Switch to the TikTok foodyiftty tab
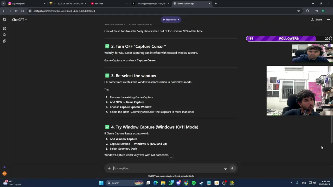The image size is (333, 187). 151,4
